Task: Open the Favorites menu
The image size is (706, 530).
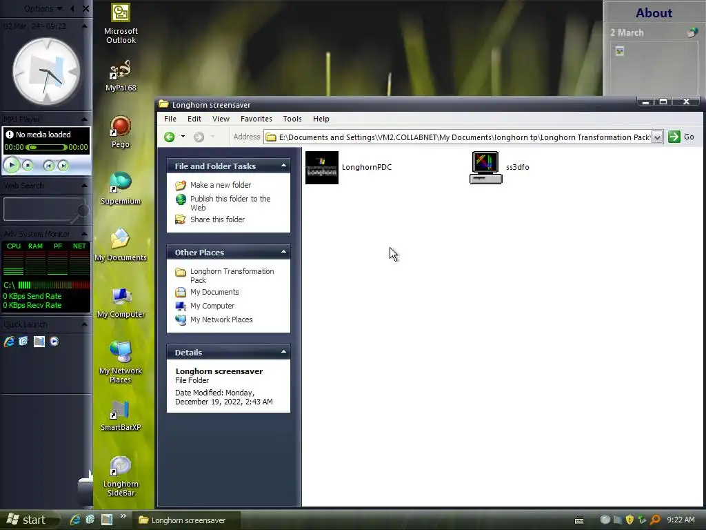Action: (256, 119)
